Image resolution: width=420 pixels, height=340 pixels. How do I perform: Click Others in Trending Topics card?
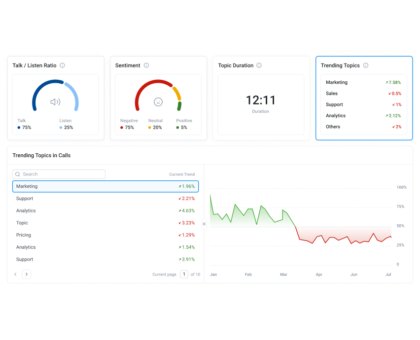pos(333,127)
